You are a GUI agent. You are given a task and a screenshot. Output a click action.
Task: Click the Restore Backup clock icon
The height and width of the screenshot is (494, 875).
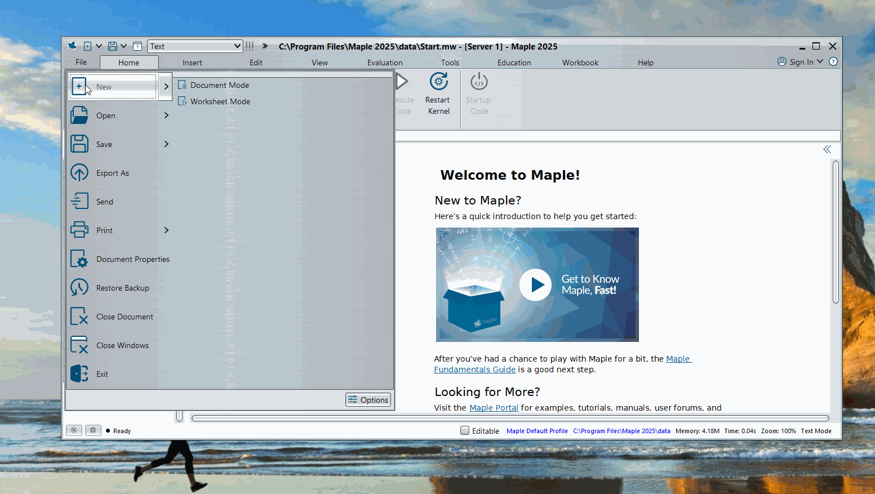point(79,288)
